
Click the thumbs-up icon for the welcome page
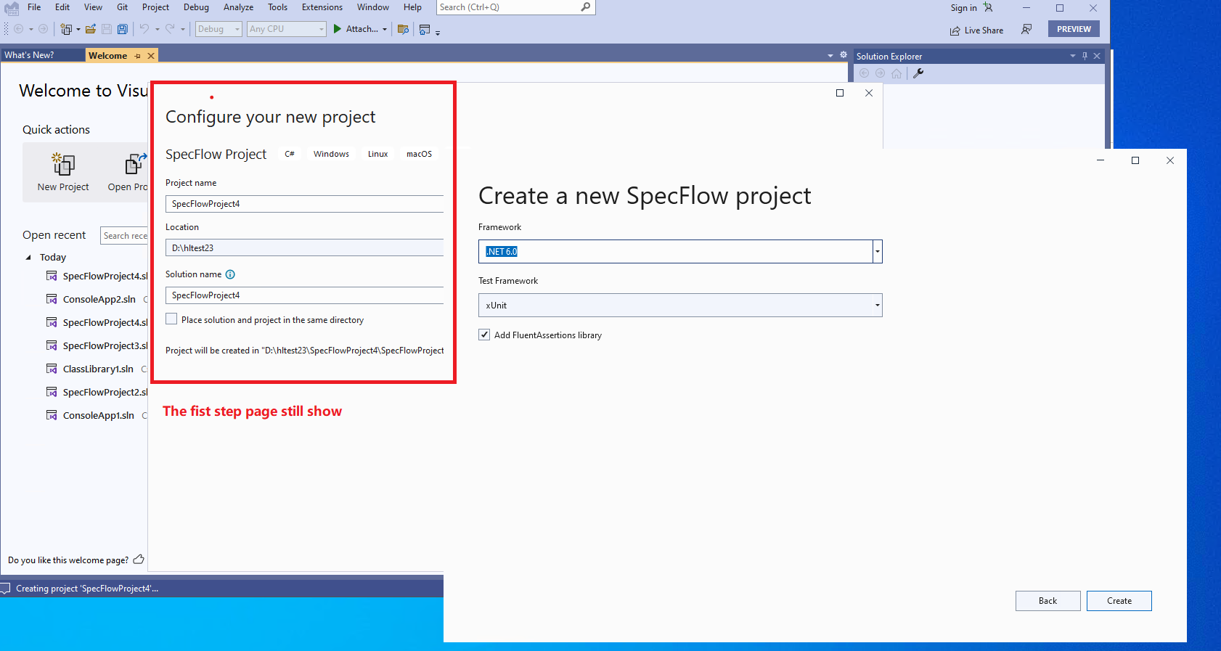(139, 560)
